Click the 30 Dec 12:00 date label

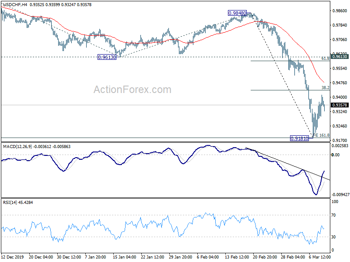click(69, 257)
